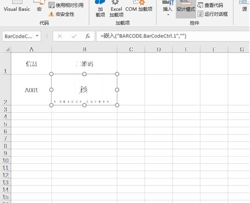This screenshot has width=250, height=203.
Task: Select the whole sheet corner triangle
Action: pyautogui.click(x=7, y=49)
